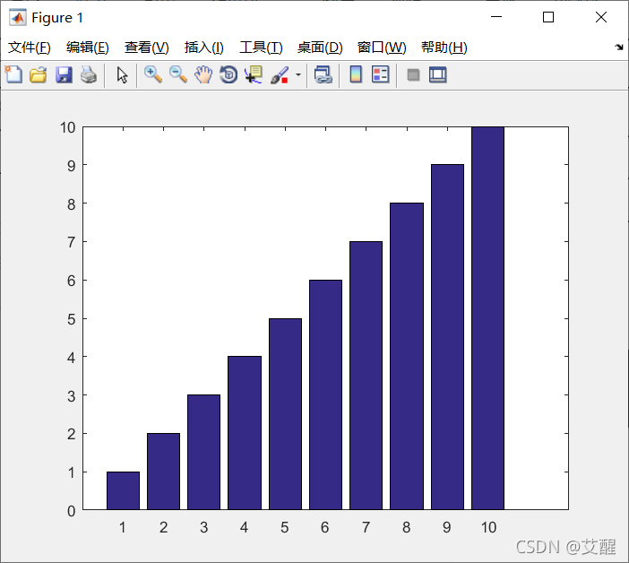Viewport: 629px width, 563px height.
Task: Hide plot tools gray square icon
Action: (x=413, y=75)
